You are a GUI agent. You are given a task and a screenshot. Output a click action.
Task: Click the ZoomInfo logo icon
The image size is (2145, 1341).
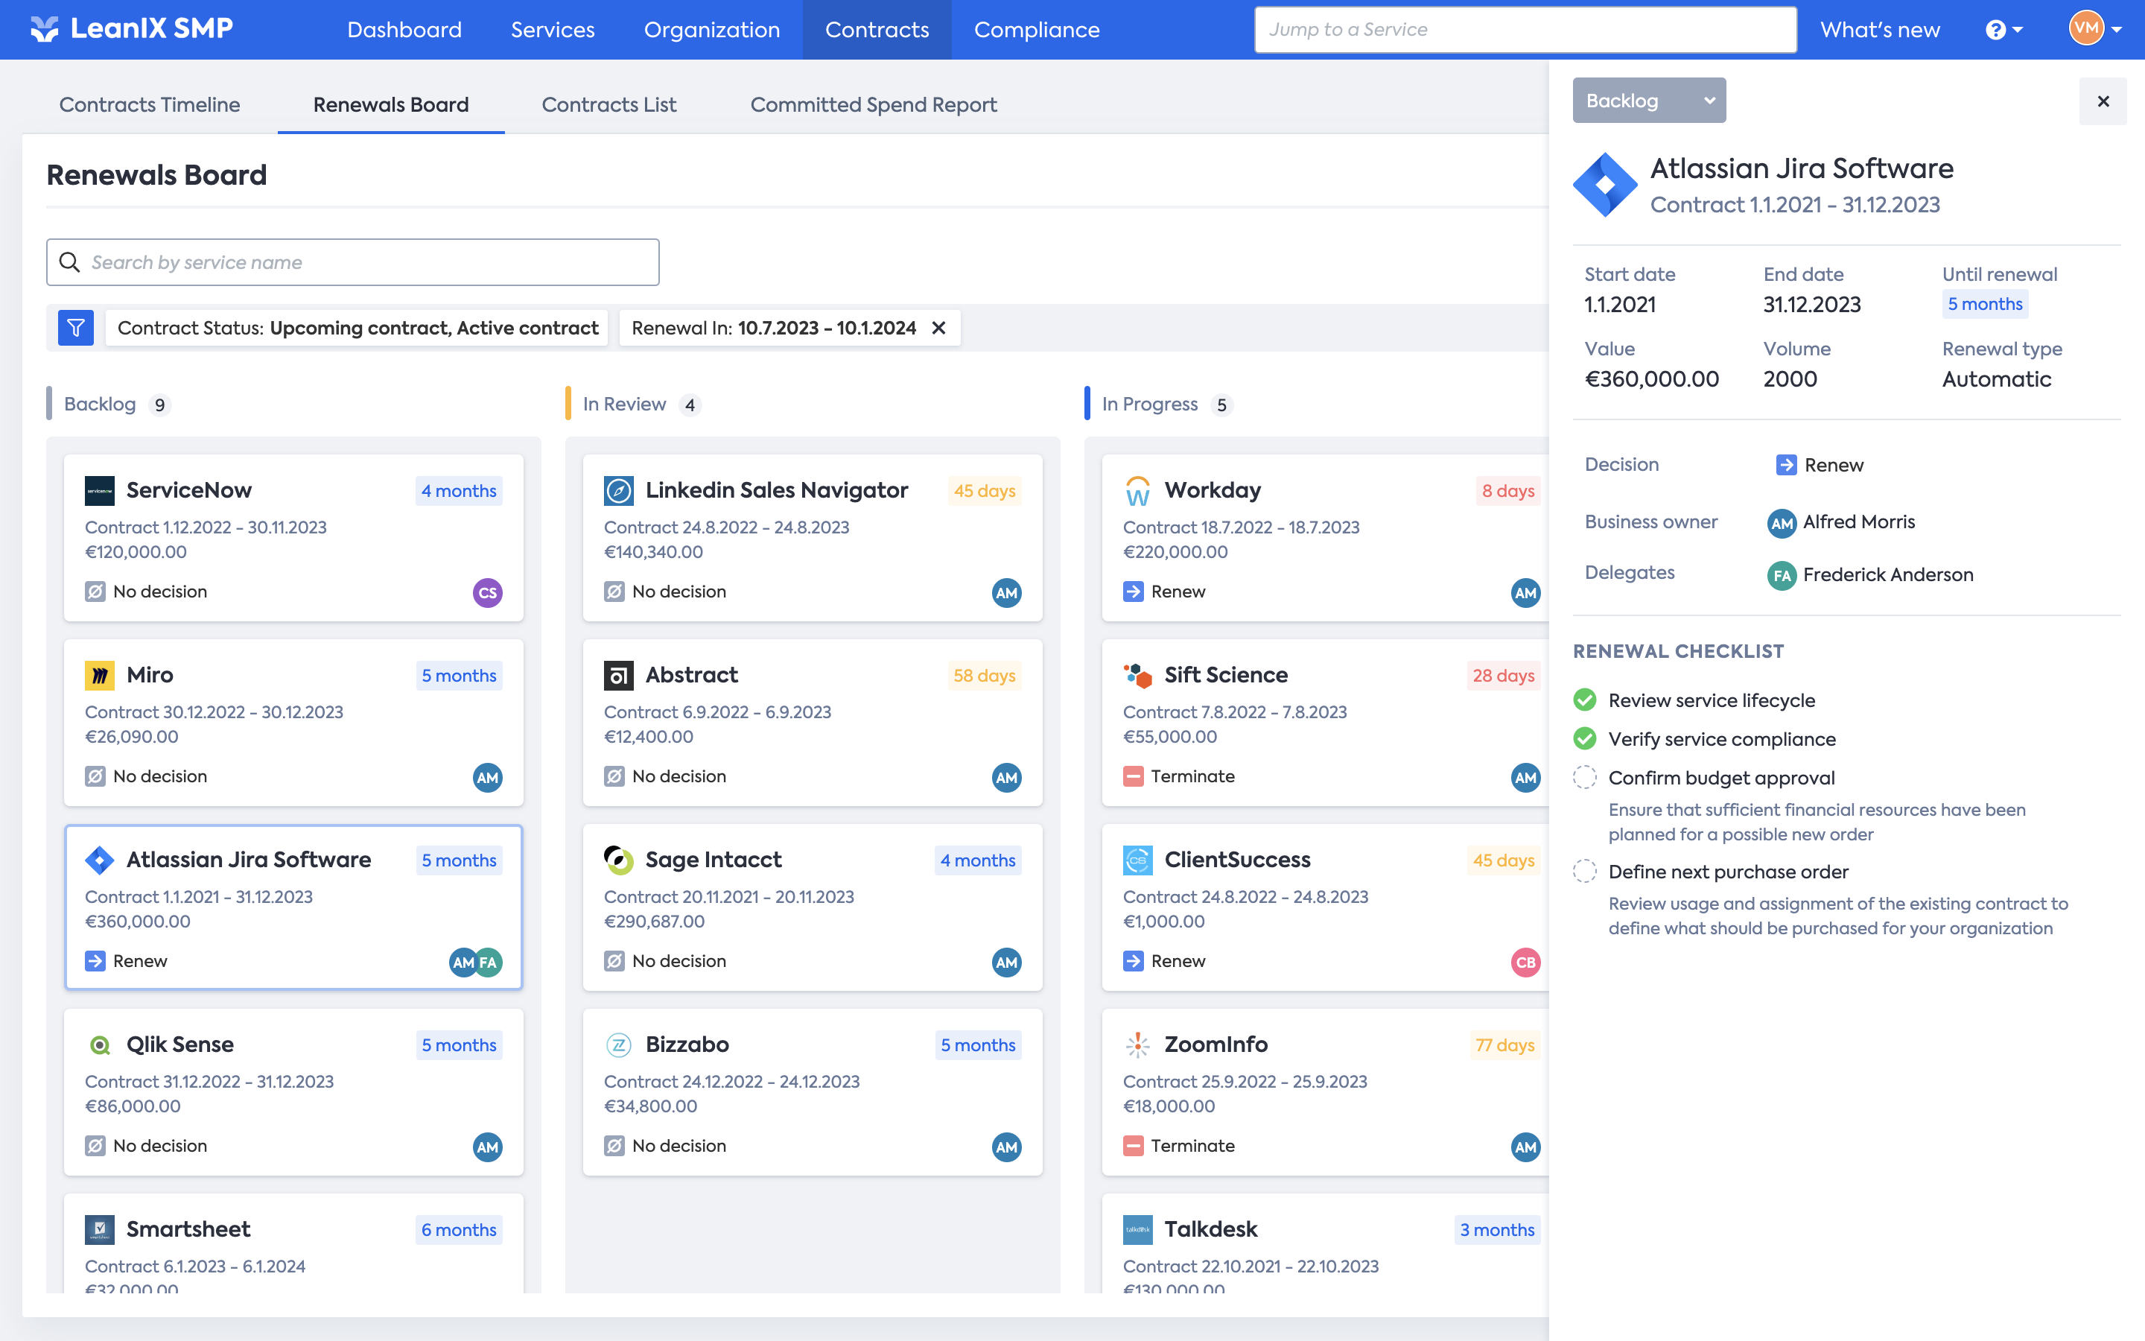1138,1044
